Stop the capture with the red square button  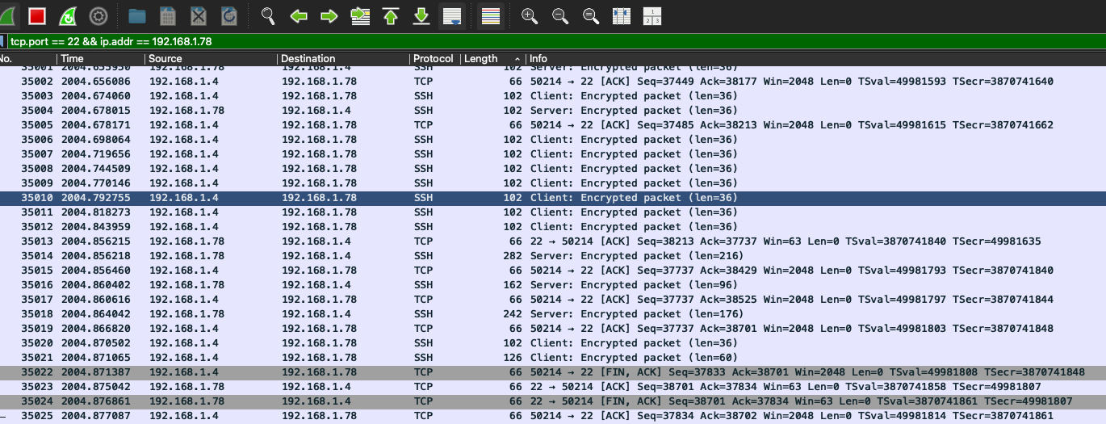36,15
